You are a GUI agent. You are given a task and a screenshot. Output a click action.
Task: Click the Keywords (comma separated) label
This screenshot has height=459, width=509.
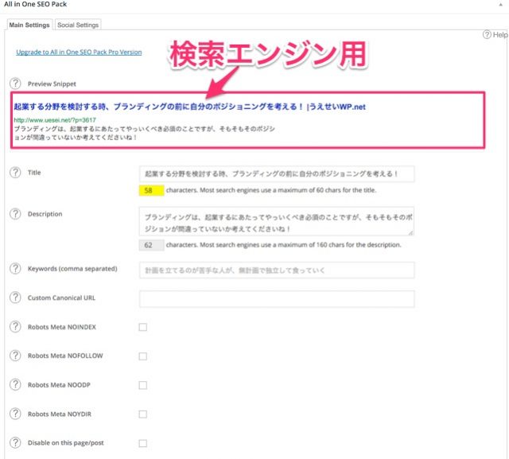[72, 269]
